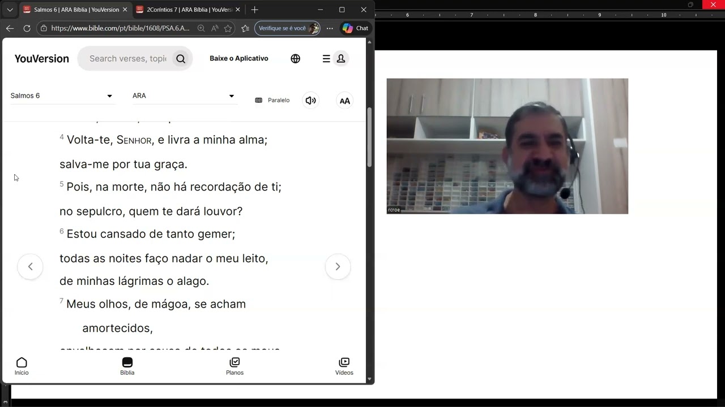Click the page vertical scrollbar thumb
The image size is (725, 407).
(x=370, y=137)
